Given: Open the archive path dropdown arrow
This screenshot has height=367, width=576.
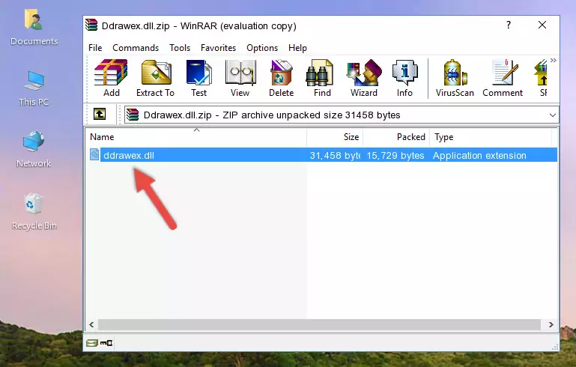Looking at the screenshot, I should (x=553, y=115).
